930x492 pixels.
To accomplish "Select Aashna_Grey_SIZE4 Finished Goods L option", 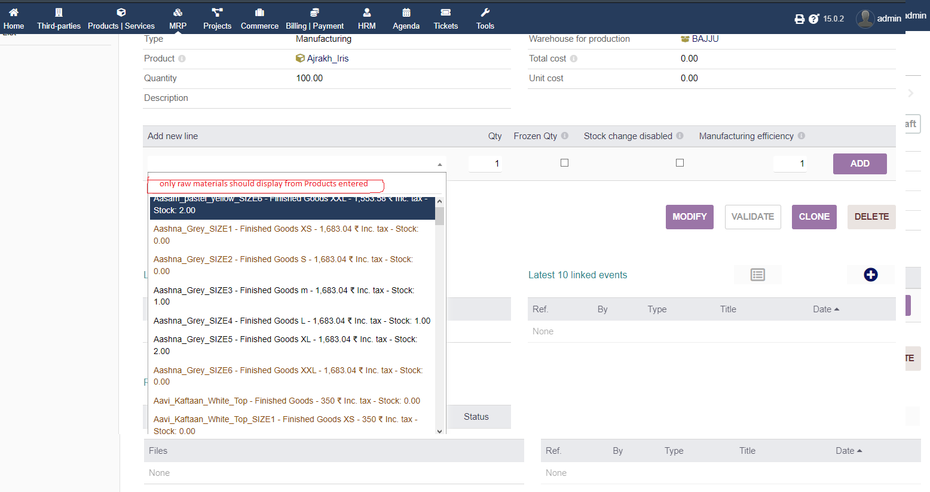I will click(x=292, y=321).
